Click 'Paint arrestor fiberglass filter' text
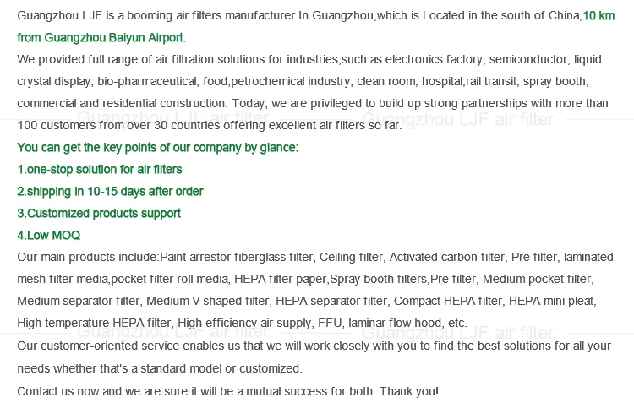 [x=237, y=257]
